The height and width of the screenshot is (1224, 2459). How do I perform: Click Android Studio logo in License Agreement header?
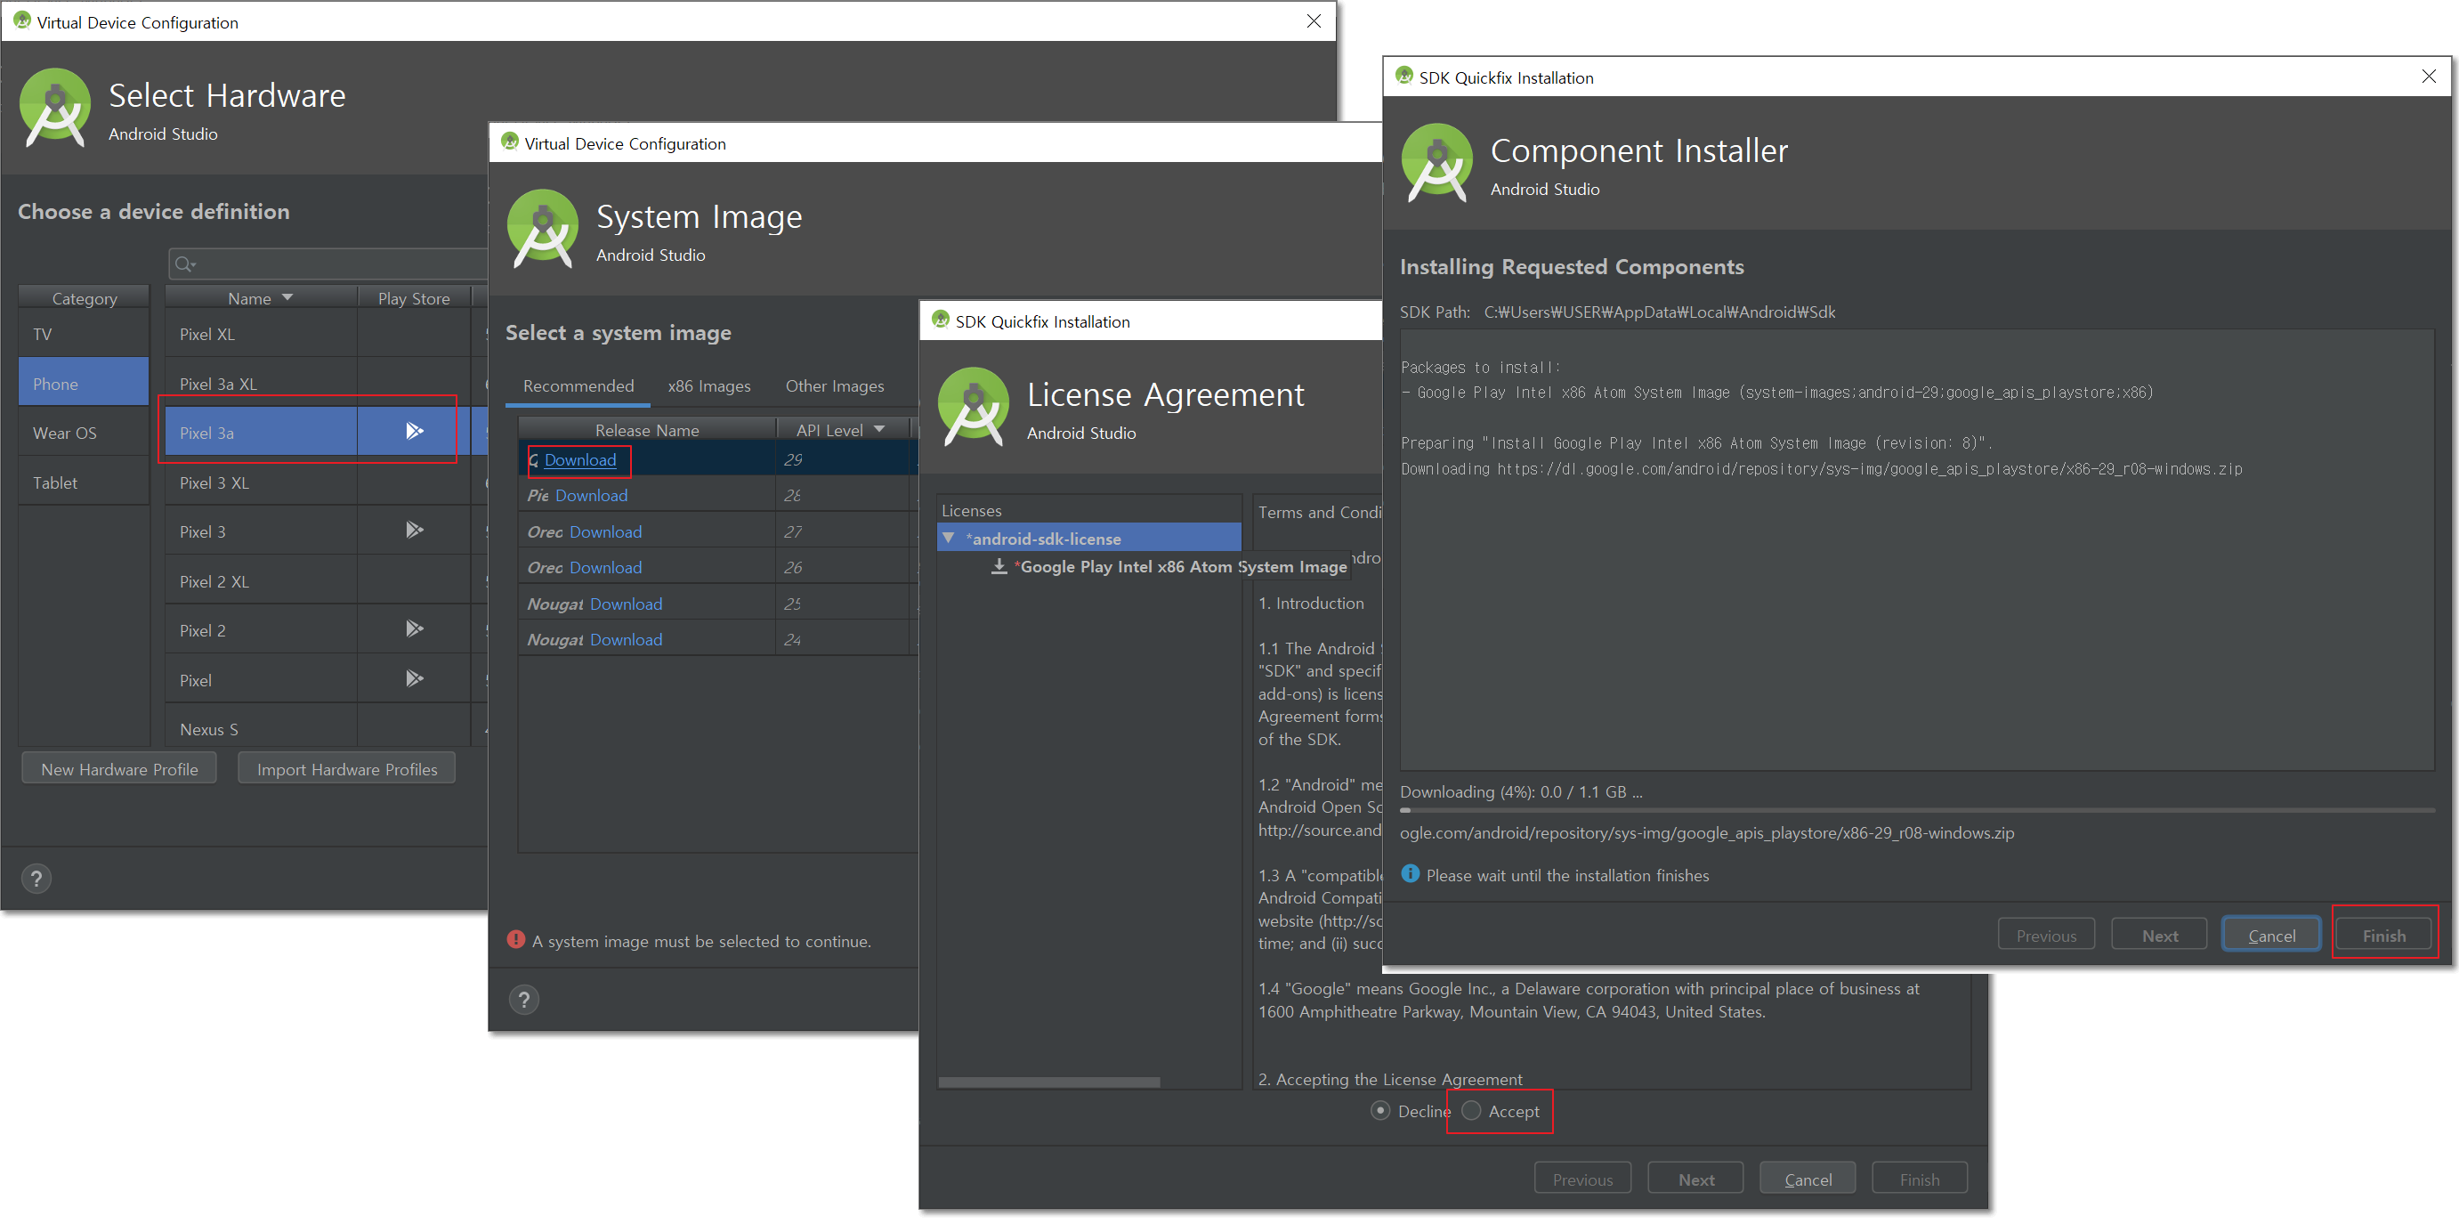(974, 407)
